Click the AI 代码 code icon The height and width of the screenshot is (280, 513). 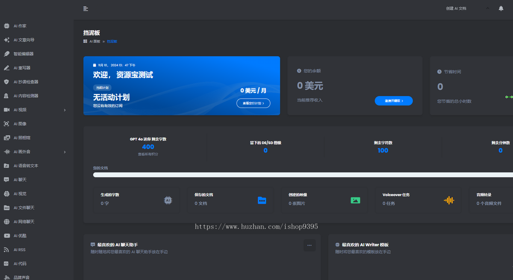tap(6, 264)
